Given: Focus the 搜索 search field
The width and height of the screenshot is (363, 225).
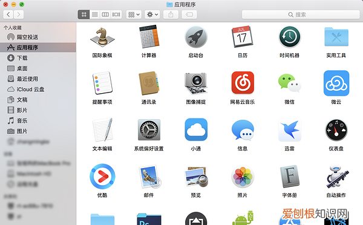Looking at the screenshot, I should point(301,15).
